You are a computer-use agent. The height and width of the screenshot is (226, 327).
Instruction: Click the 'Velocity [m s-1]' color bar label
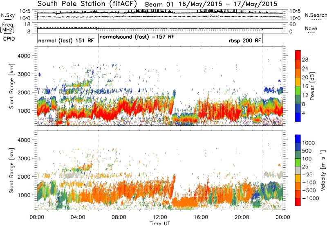323,170
